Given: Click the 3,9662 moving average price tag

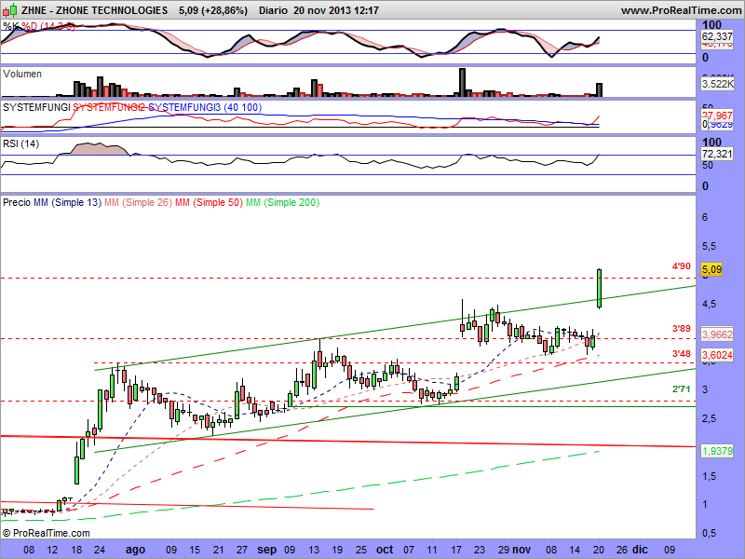Looking at the screenshot, I should pyautogui.click(x=717, y=334).
